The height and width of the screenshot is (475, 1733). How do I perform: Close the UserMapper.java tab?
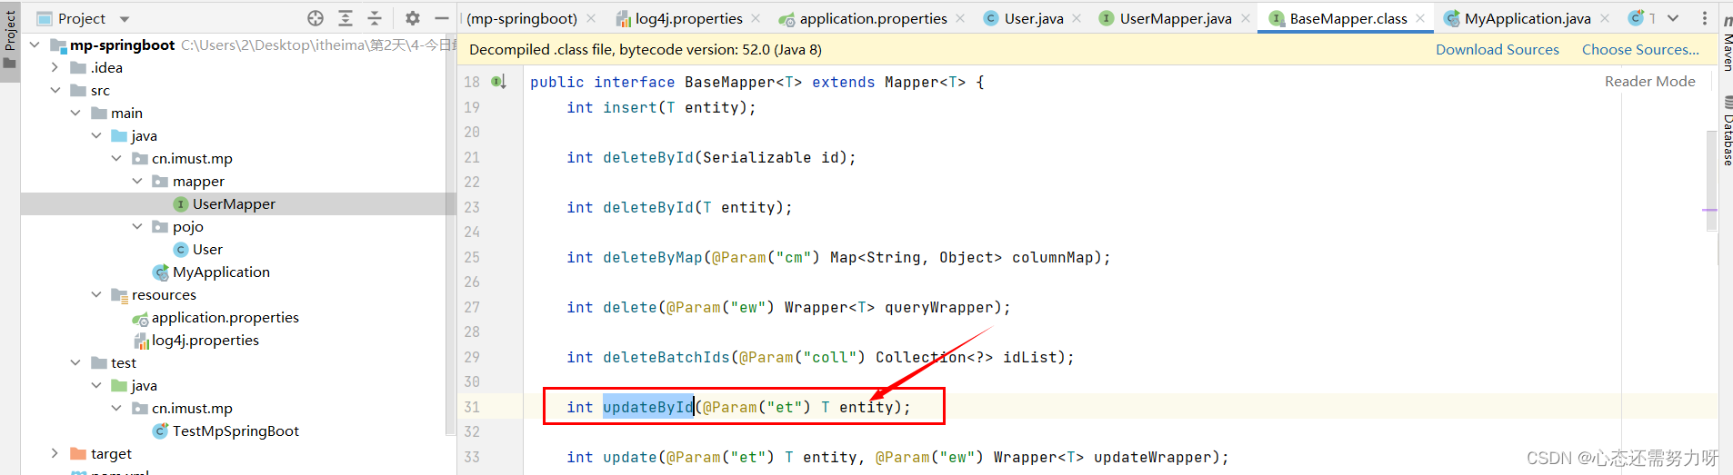(1246, 18)
